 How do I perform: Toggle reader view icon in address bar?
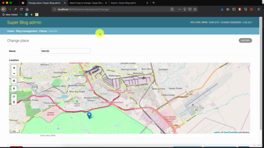[x=172, y=9]
